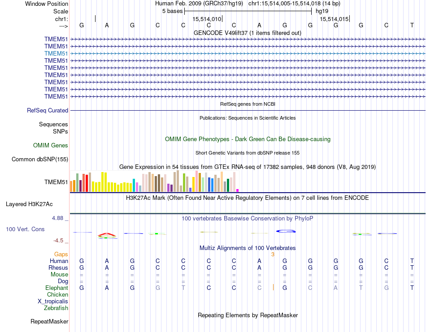Click the RefSeq Curated intron line
The image size is (426, 332).
coord(248,111)
